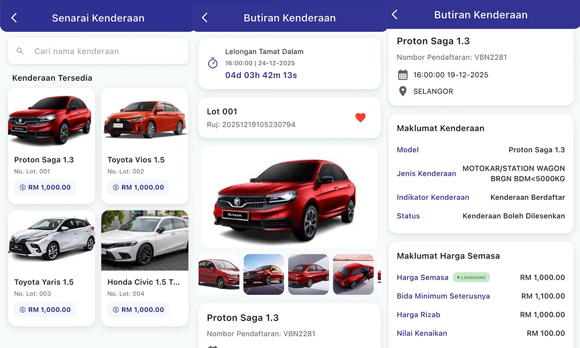Click 'No. Lot: 004' text
The image size is (580, 348).
pyautogui.click(x=126, y=293)
